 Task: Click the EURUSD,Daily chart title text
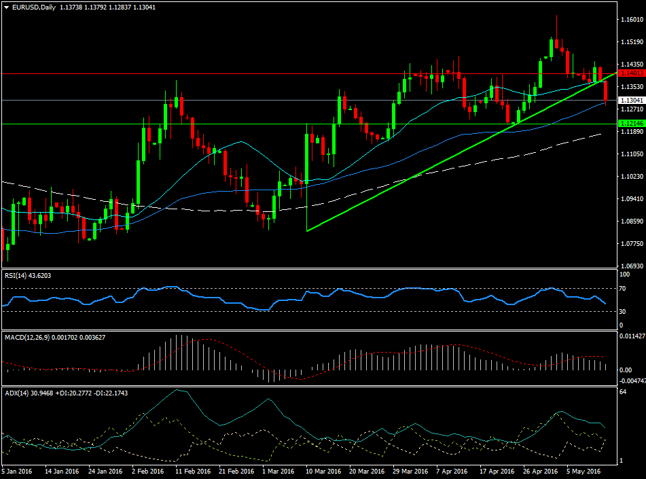(35, 7)
